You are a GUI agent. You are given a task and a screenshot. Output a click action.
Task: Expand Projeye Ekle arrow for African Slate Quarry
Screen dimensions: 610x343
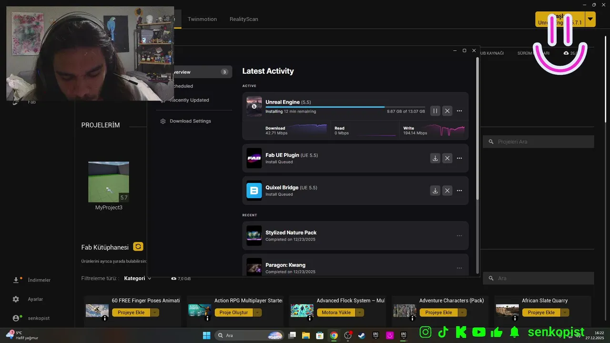(x=565, y=313)
